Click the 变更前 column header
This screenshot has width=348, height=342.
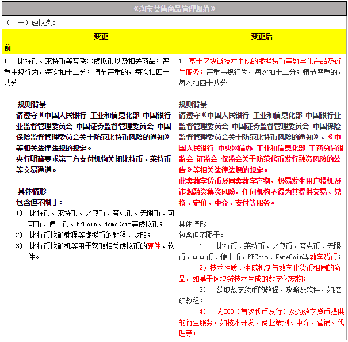pos(88,41)
